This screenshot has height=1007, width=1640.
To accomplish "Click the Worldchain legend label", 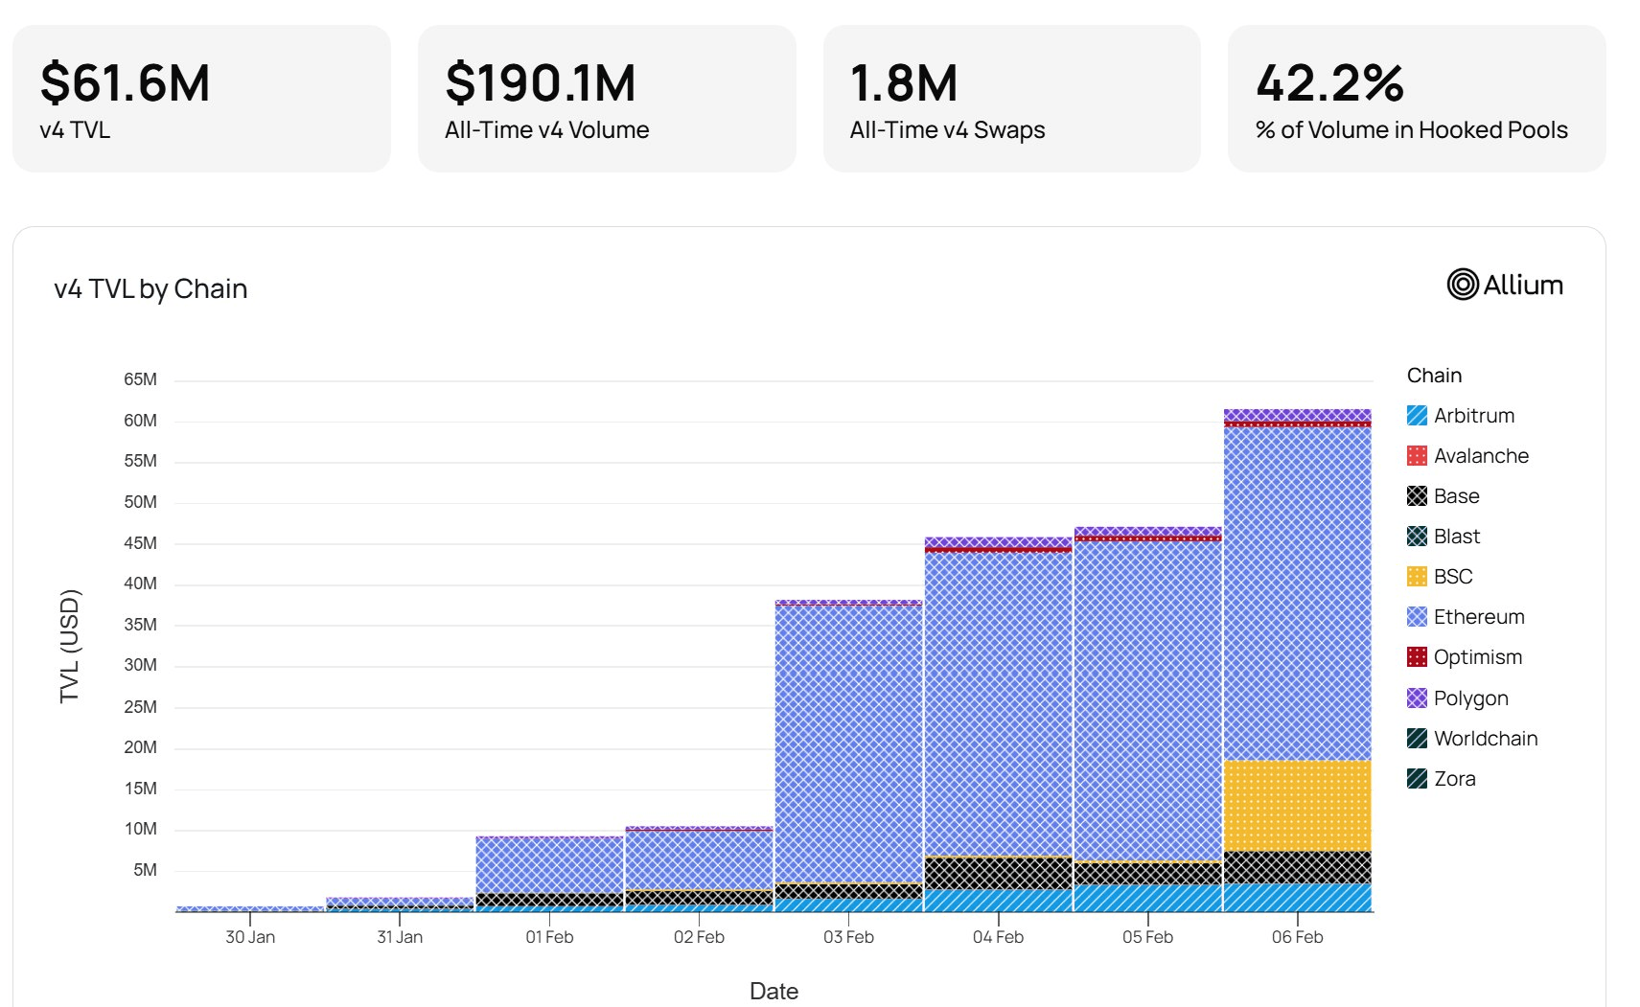I will (1486, 738).
